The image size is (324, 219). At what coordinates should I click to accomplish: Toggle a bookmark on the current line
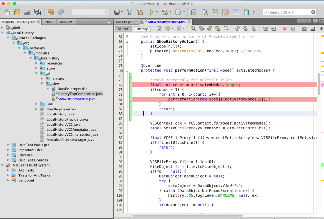[x=253, y=28]
